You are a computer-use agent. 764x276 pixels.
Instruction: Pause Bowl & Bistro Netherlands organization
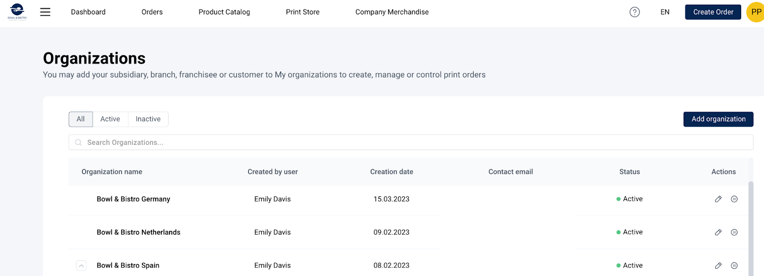tap(734, 233)
